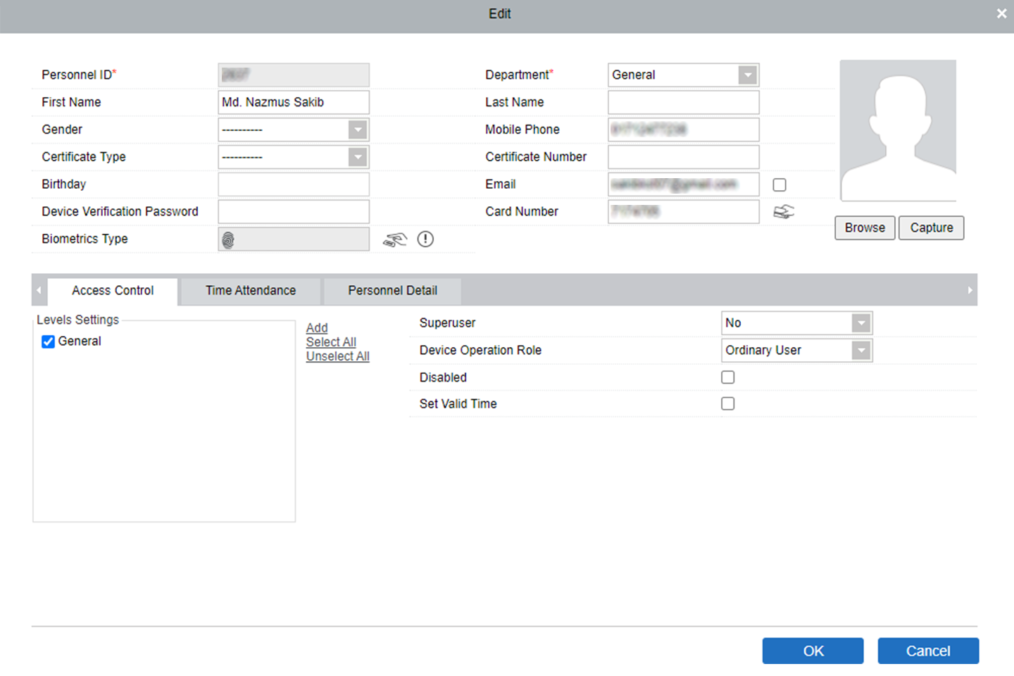
Task: Click the Last Name input field
Action: click(x=684, y=103)
